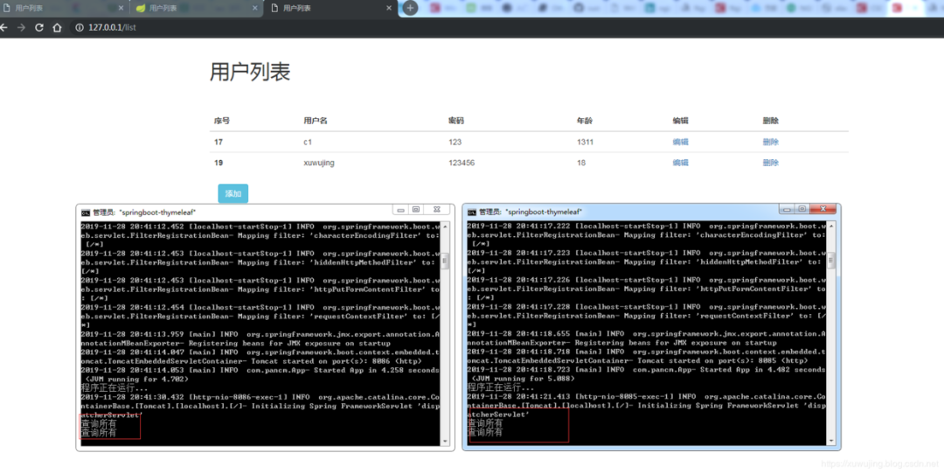Go to the browser home page icon
Image resolution: width=944 pixels, height=474 pixels.
pyautogui.click(x=57, y=28)
